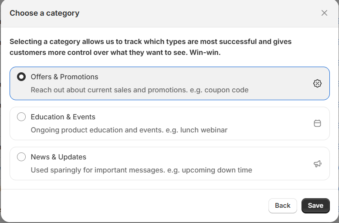Click the Choose a category dialog title
Image resolution: width=339 pixels, height=223 pixels.
44,13
